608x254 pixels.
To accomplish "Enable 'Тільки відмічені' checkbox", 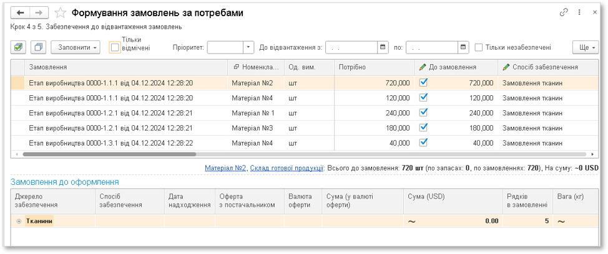I will pyautogui.click(x=115, y=47).
